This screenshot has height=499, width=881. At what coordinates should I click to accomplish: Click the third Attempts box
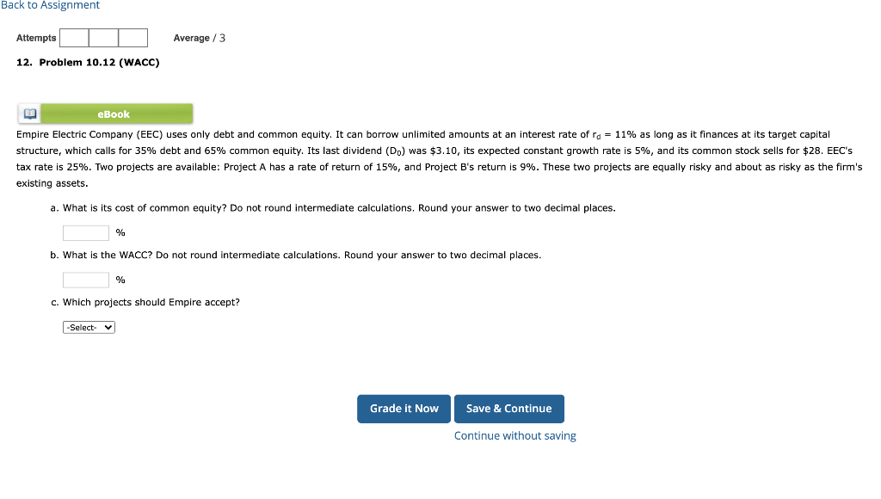tap(132, 37)
